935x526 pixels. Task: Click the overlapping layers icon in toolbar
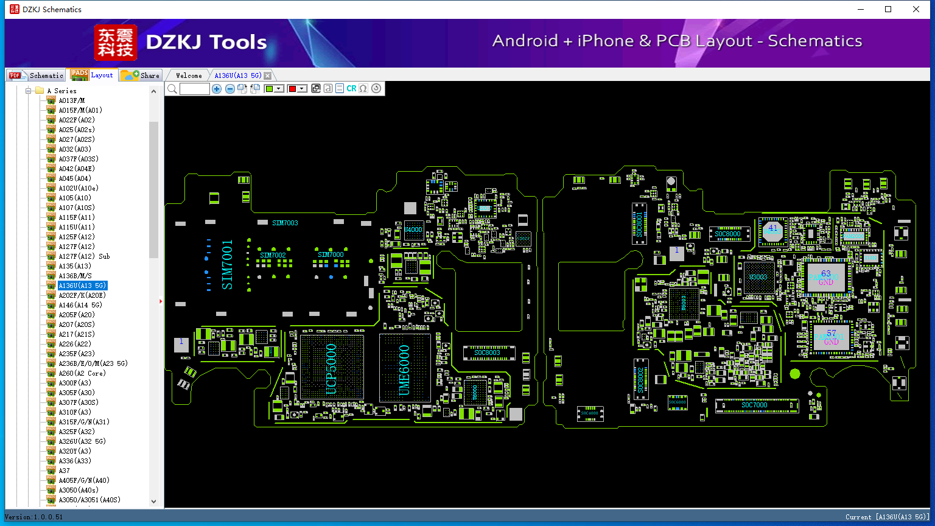315,88
